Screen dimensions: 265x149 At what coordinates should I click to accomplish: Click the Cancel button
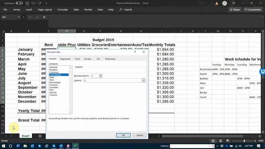tap(140, 135)
